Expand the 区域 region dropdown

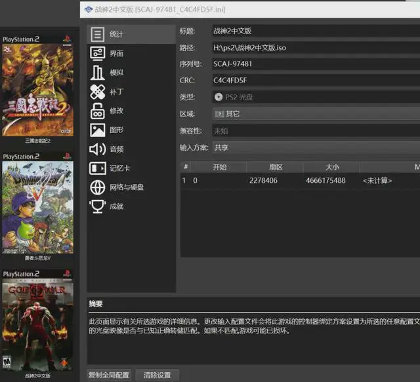[x=316, y=114]
